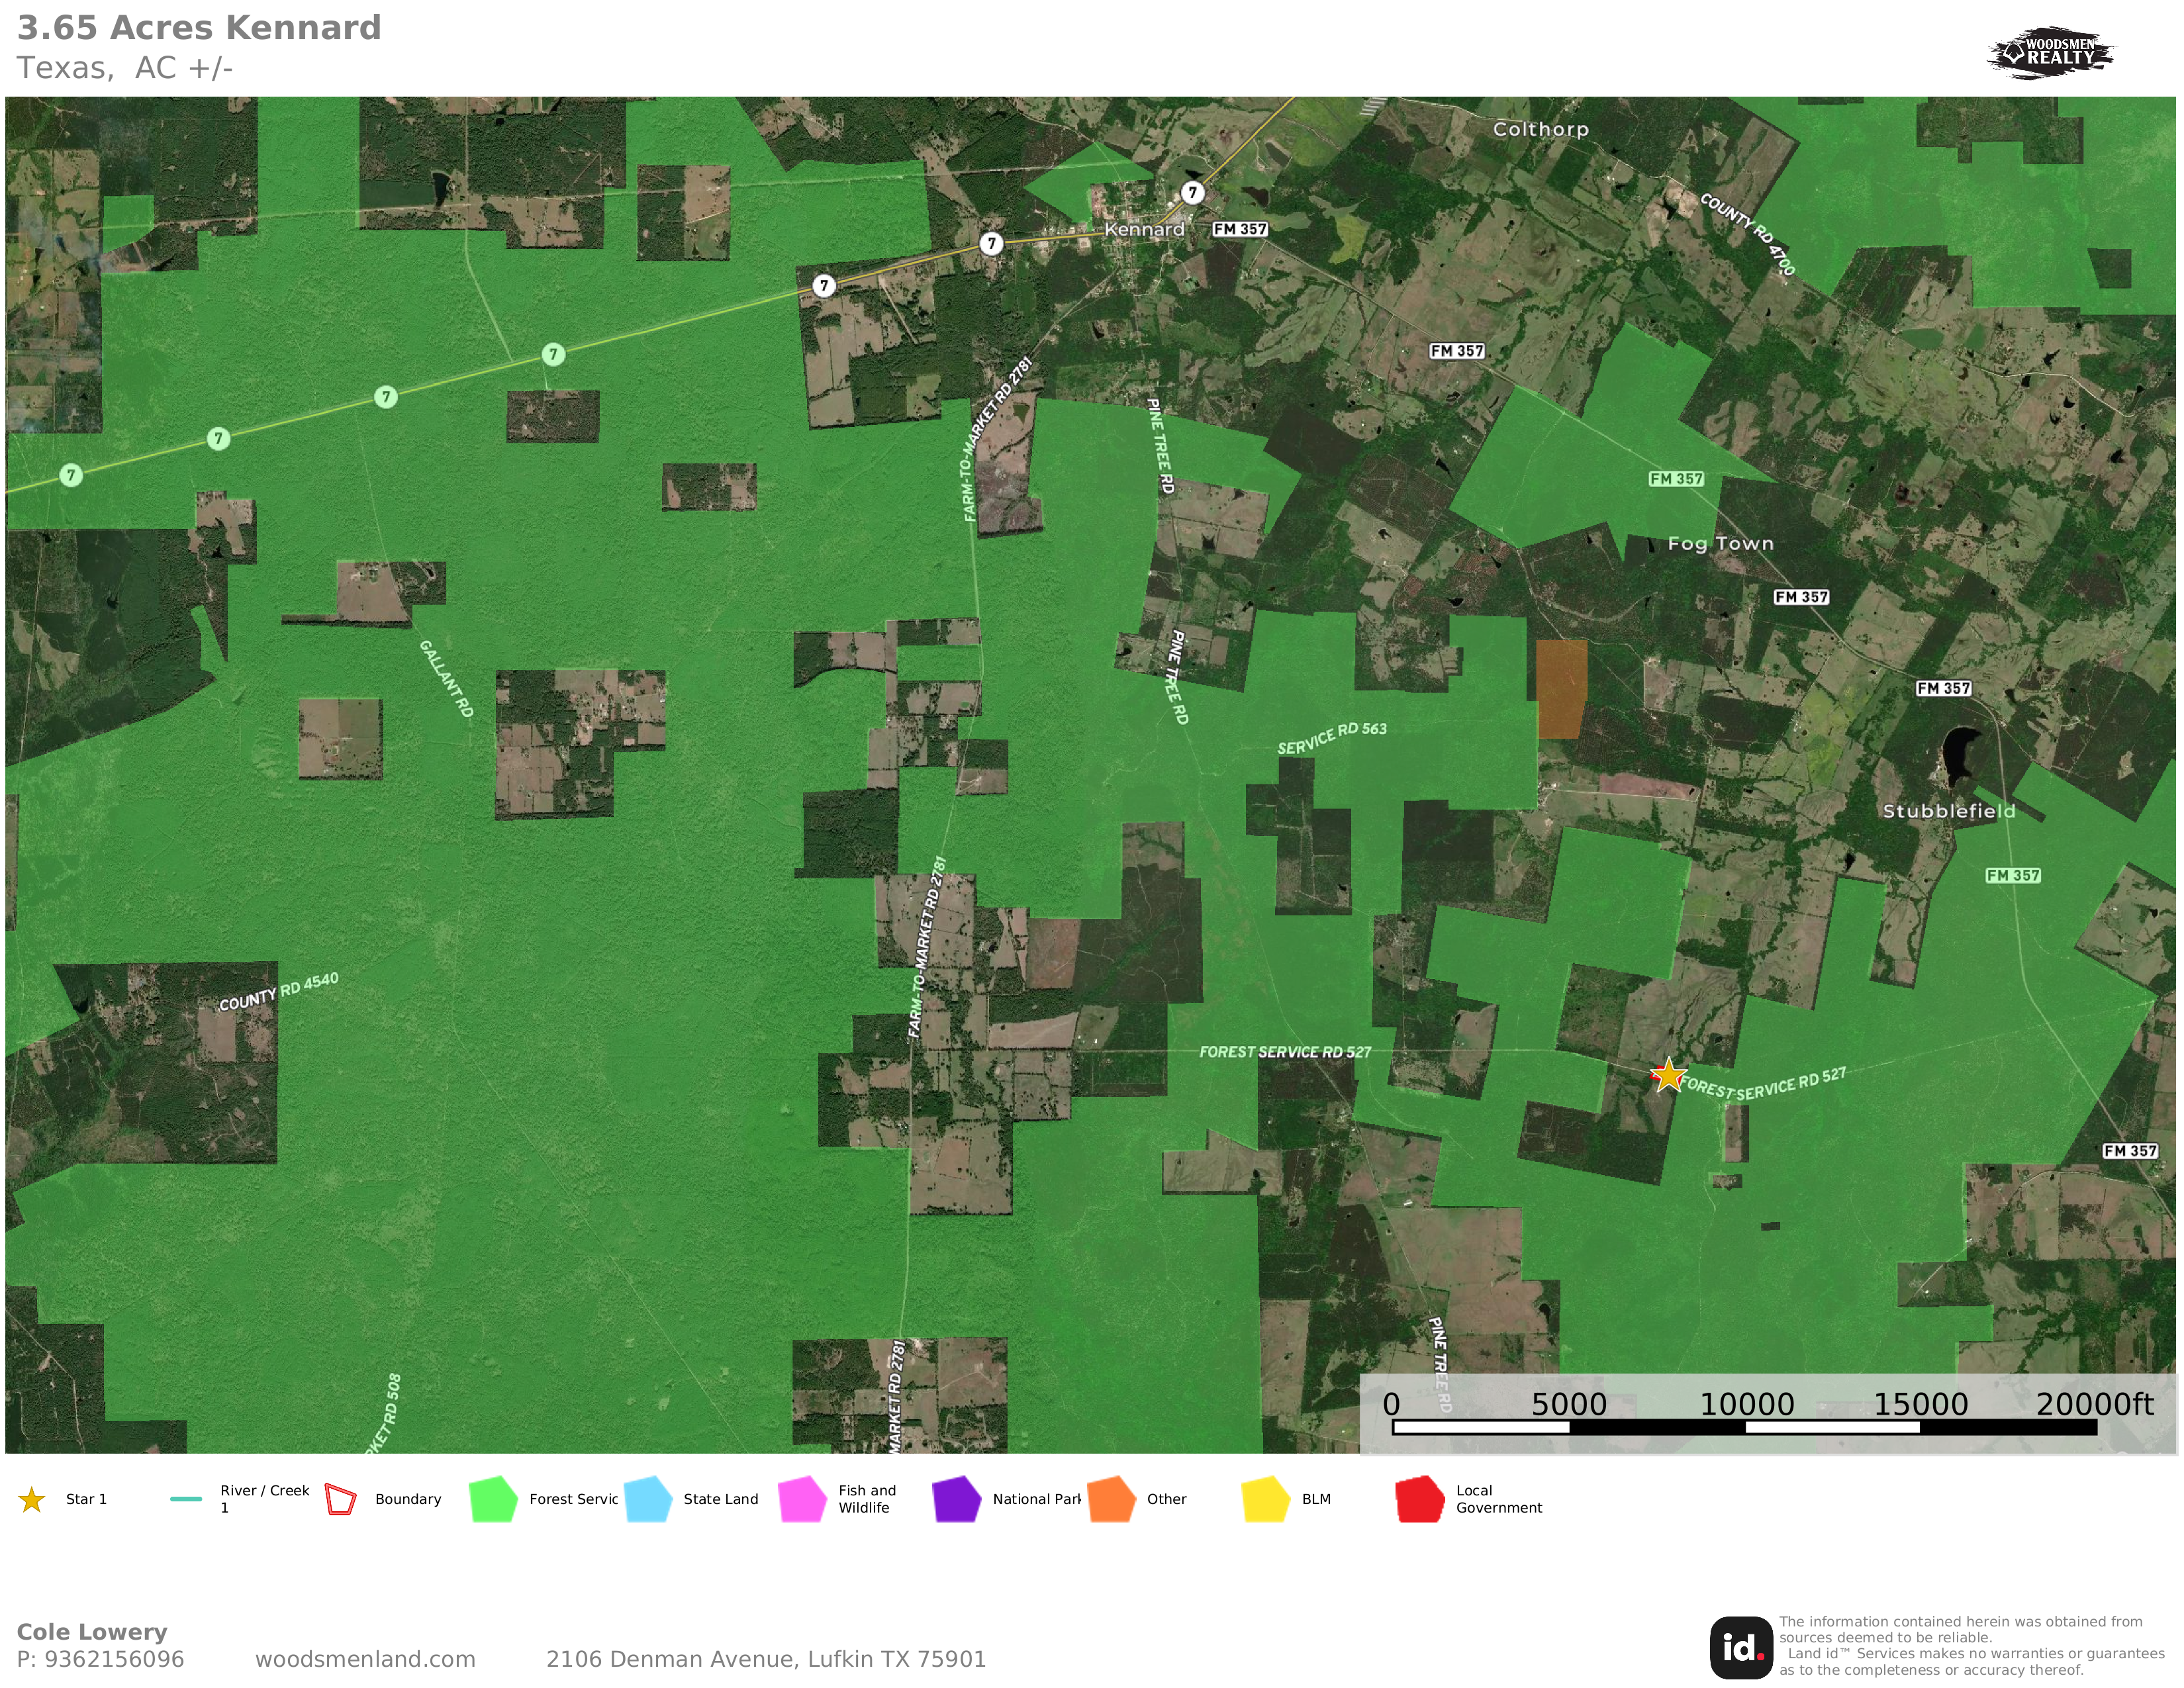Click the Land id logo icon
This screenshot has width=2184, height=1688.
pyautogui.click(x=1741, y=1647)
